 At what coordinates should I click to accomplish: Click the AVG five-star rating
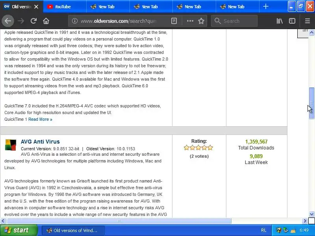pos(198,148)
